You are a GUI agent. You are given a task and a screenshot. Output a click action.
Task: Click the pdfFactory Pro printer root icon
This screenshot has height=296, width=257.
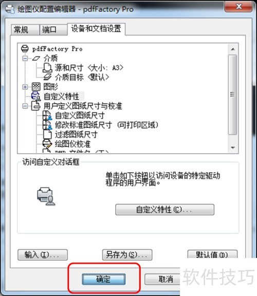tap(25, 49)
